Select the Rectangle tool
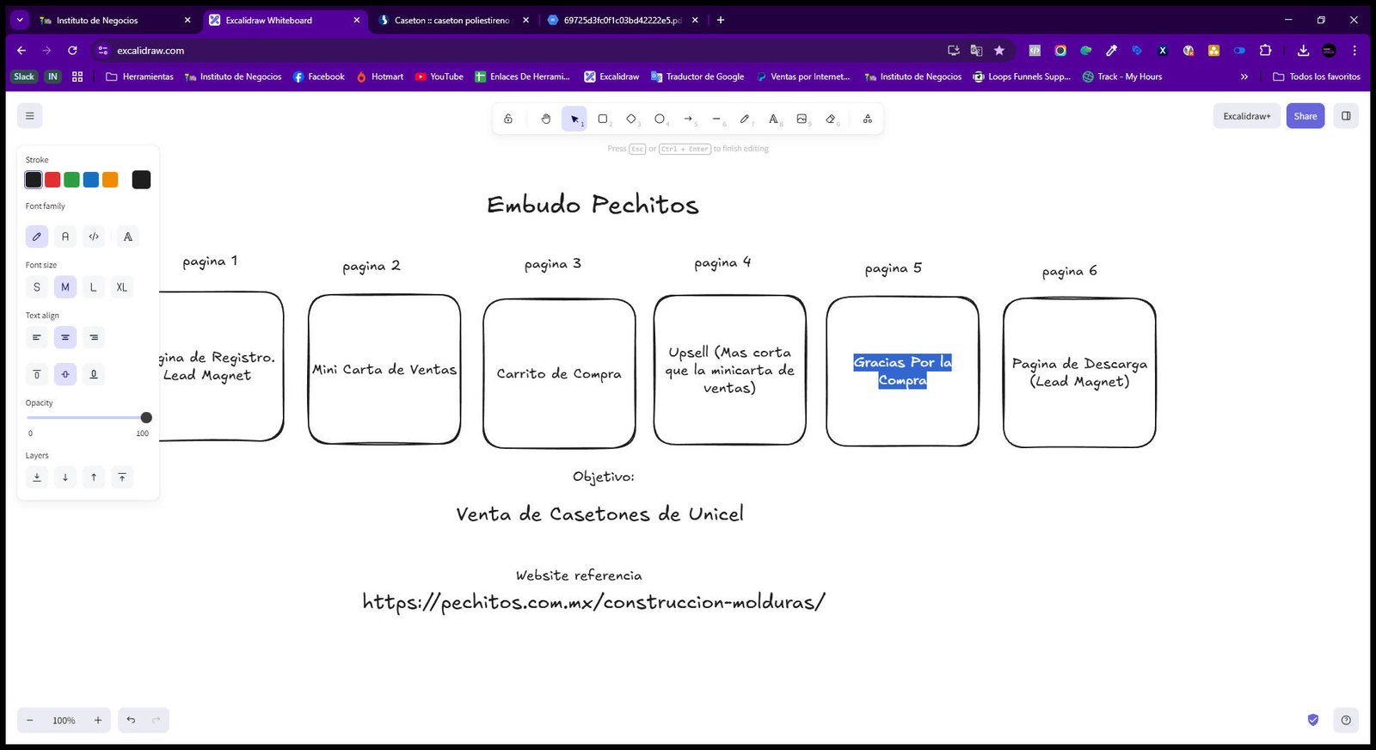 [x=603, y=119]
